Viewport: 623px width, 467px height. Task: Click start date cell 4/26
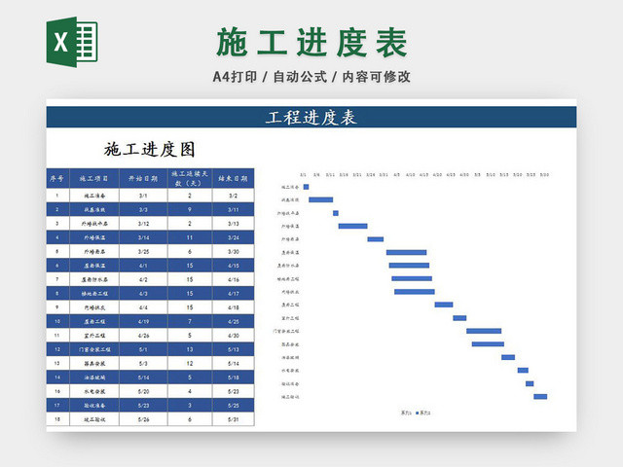tap(143, 336)
